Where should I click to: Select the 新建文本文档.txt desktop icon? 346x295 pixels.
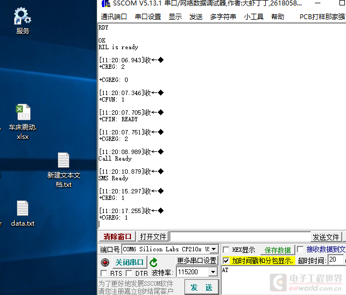coord(63,170)
